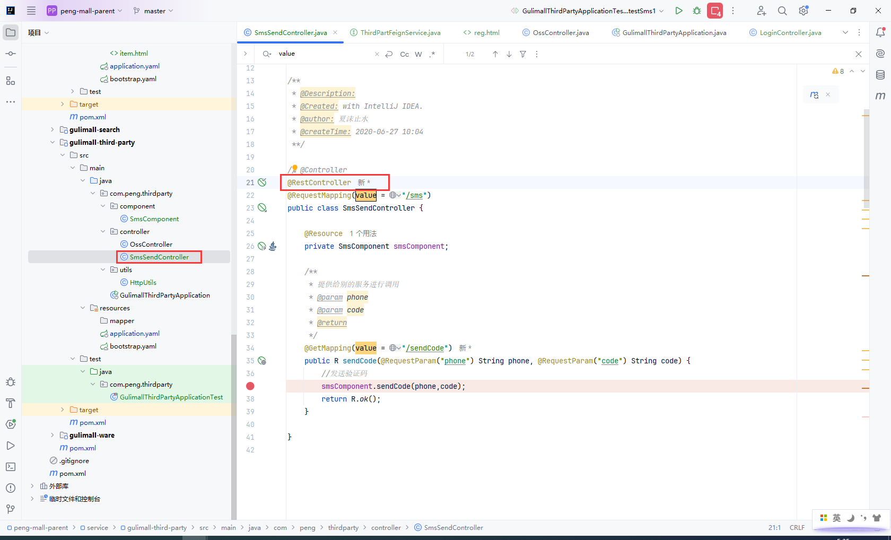Switch to ThirdPartFeignService.java tab

(395, 32)
